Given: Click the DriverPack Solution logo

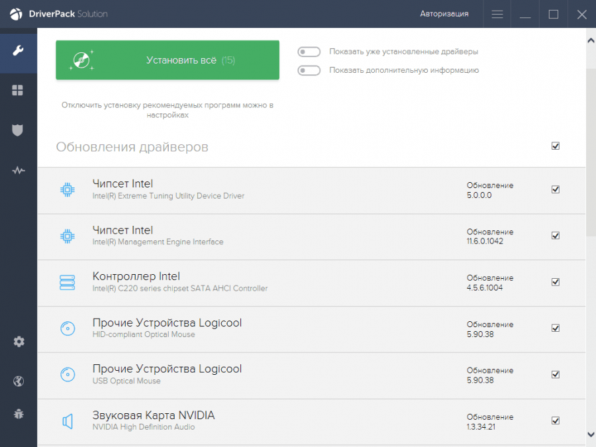Looking at the screenshot, I should (58, 14).
